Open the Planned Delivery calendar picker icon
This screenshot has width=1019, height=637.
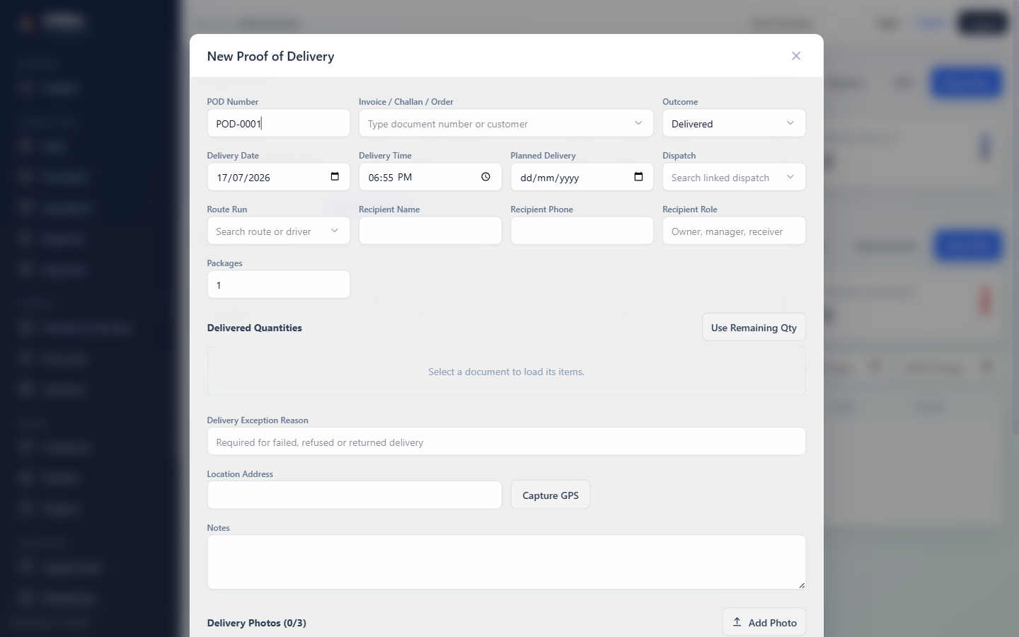638,177
